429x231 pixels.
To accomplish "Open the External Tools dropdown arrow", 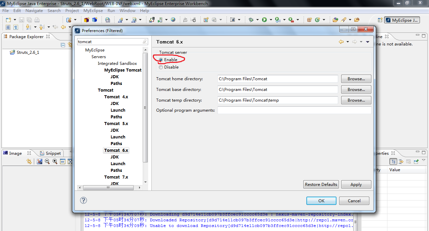I will coord(298,20).
